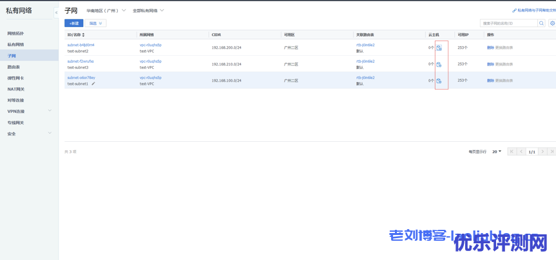Open table settings via the gear icon
The height and width of the screenshot is (260, 556).
pyautogui.click(x=551, y=23)
